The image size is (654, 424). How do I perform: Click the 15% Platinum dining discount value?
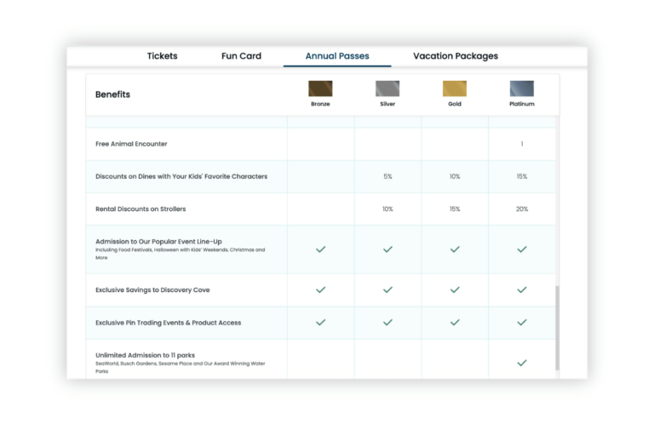522,176
